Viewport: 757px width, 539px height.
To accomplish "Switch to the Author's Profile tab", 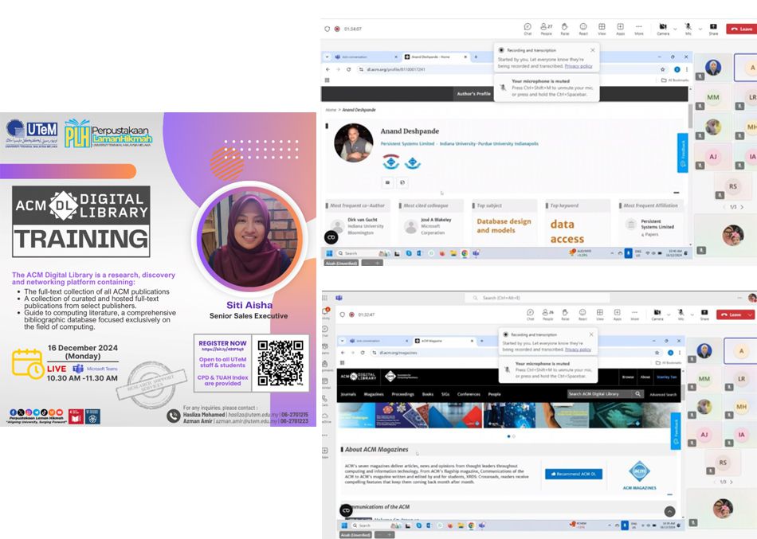I will (x=473, y=93).
